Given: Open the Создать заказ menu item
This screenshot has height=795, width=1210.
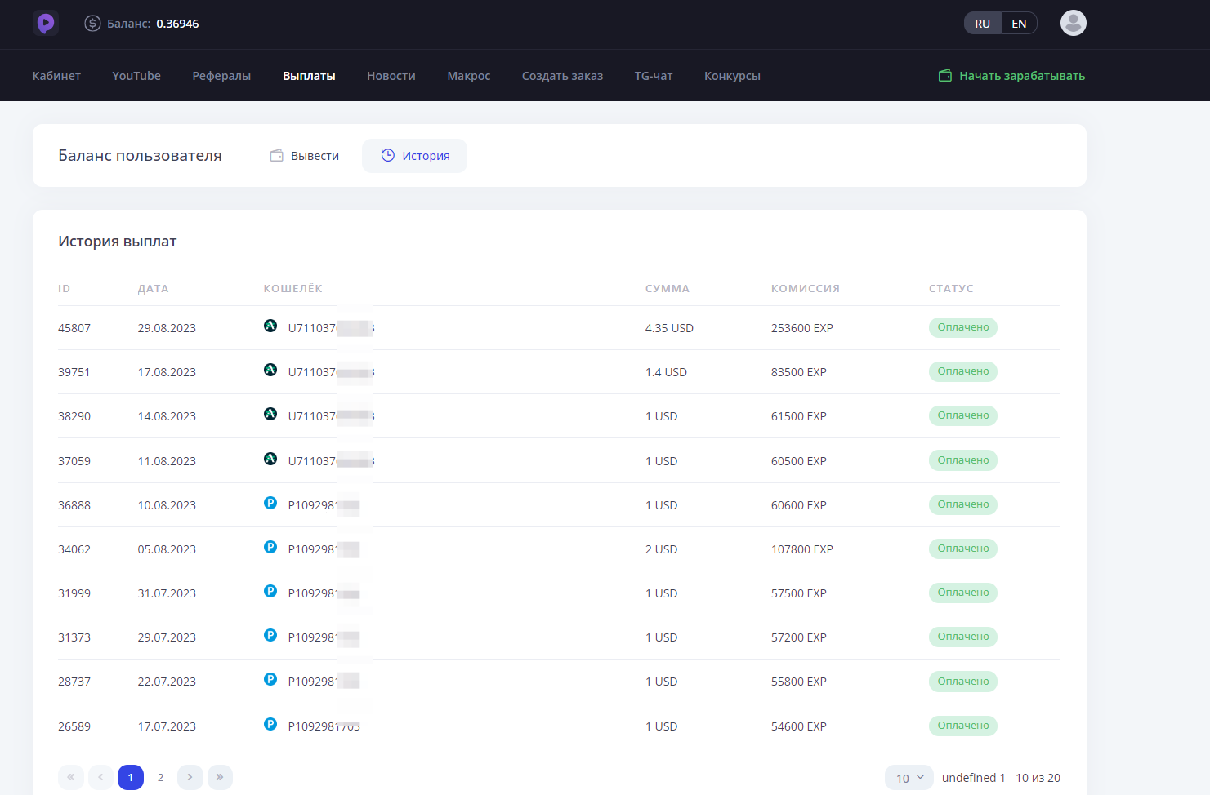Looking at the screenshot, I should coord(562,76).
